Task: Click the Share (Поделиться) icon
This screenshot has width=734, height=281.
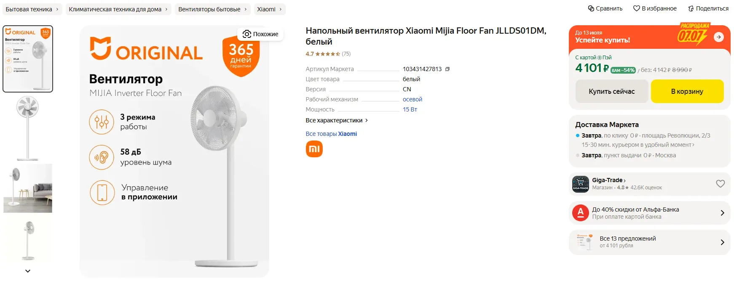Action: click(691, 8)
